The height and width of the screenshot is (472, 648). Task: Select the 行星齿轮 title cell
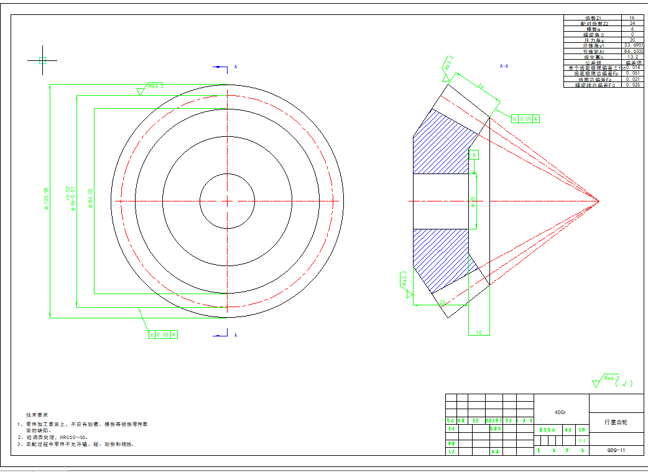tap(616, 422)
